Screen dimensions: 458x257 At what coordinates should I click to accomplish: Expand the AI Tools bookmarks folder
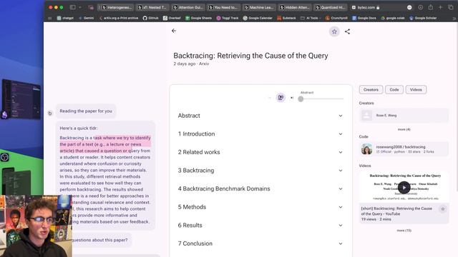coord(311,18)
